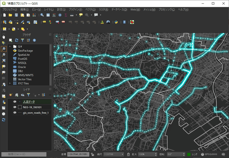Click the New Project blank page icon
This screenshot has width=229, height=158.
click(x=4, y=15)
